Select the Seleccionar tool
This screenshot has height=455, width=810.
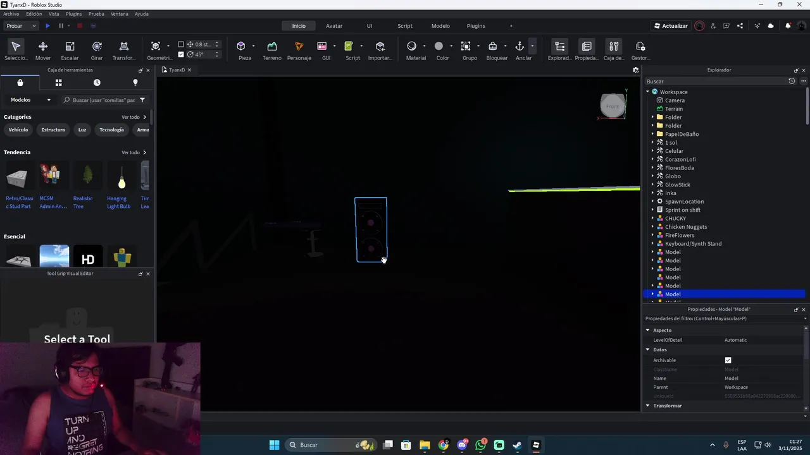(x=16, y=51)
